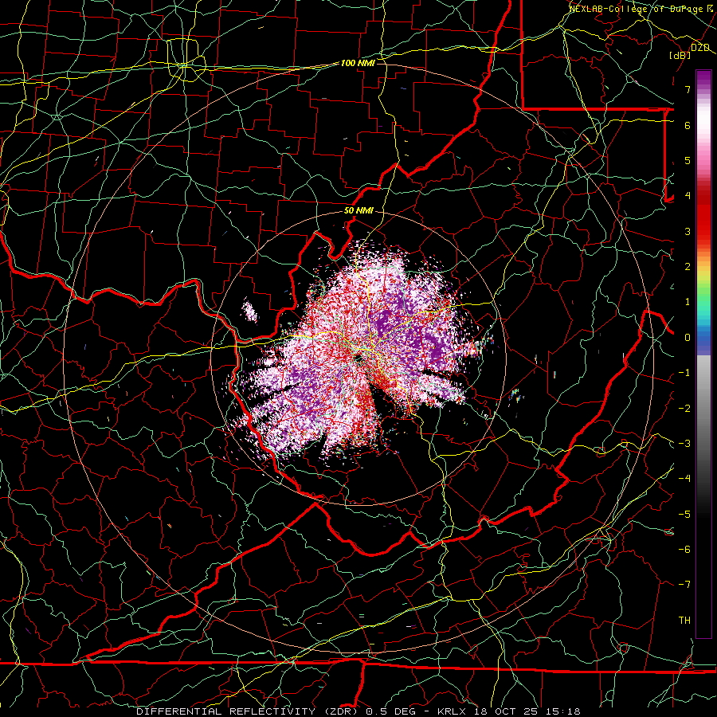Click the dark radar site center of the echoes
Image resolution: width=717 pixels, height=717 pixels.
click(358, 358)
